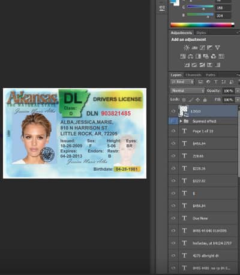Hide the Due Now text layer
The width and height of the screenshot is (240, 275).
[173, 218]
